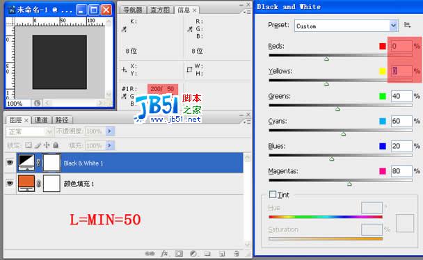The height and width of the screenshot is (260, 423).
Task: Click the lock transparent pixels icon
Action: point(29,145)
